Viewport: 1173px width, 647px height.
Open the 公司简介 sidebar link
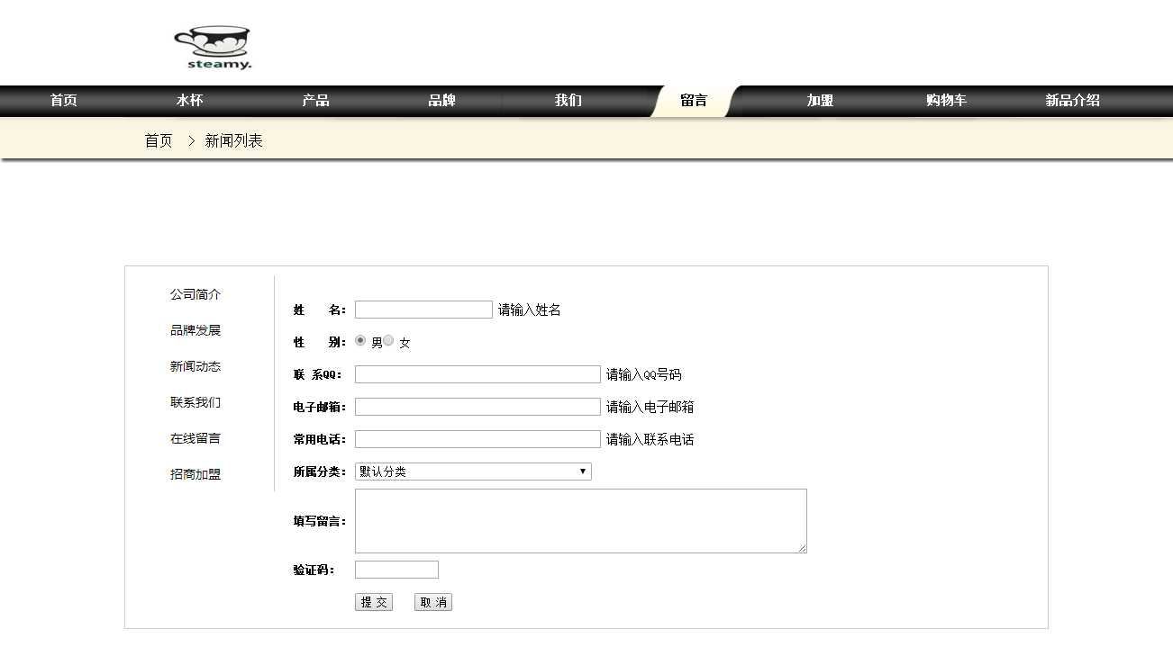(x=195, y=294)
